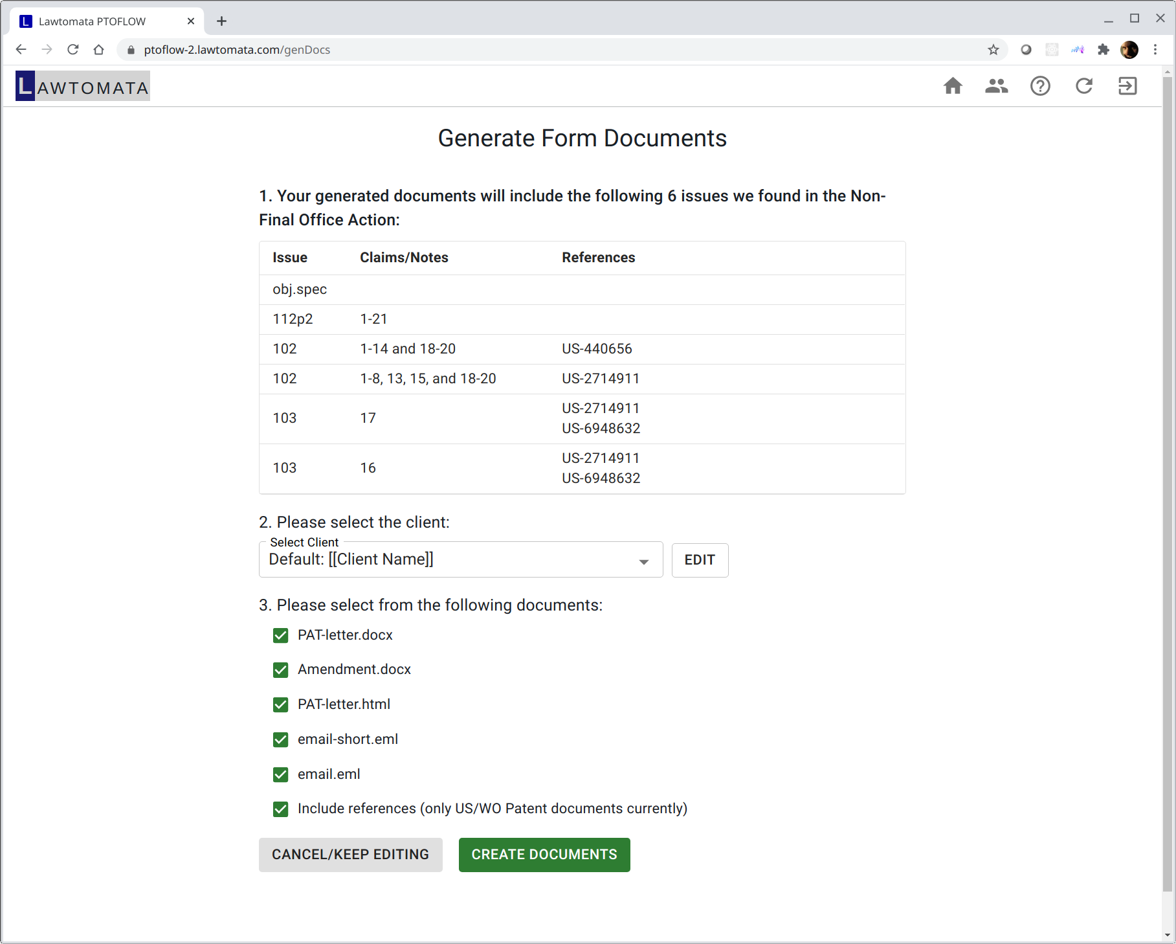The width and height of the screenshot is (1176, 944).
Task: Click the Lawtomata logo
Action: coord(83,86)
